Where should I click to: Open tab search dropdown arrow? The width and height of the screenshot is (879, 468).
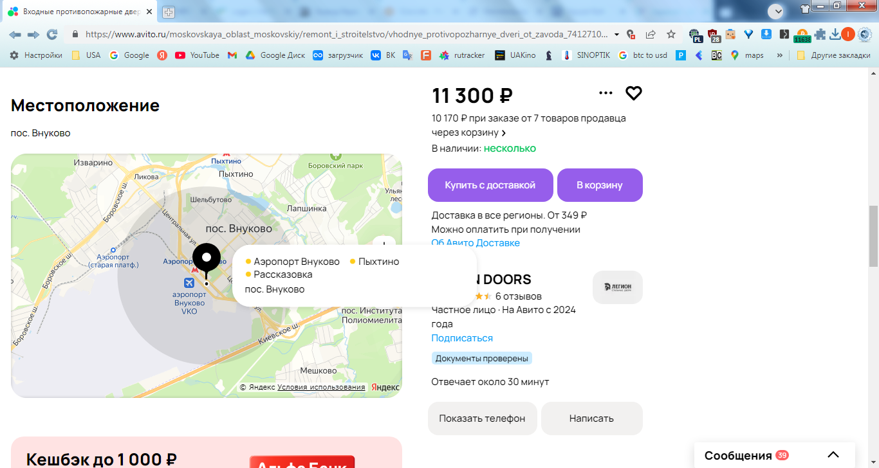(777, 11)
